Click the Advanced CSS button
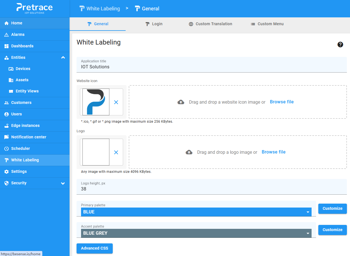The image size is (350, 256). 95,248
